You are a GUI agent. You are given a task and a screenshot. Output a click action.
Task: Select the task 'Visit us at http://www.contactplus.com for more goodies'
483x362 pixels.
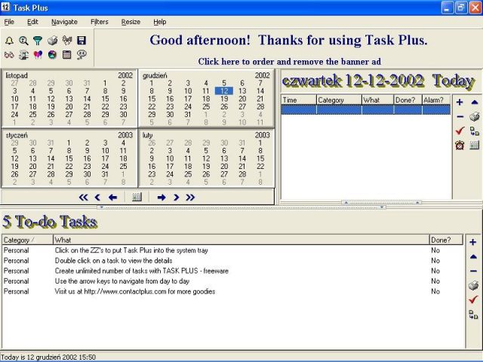pyautogui.click(x=232, y=292)
